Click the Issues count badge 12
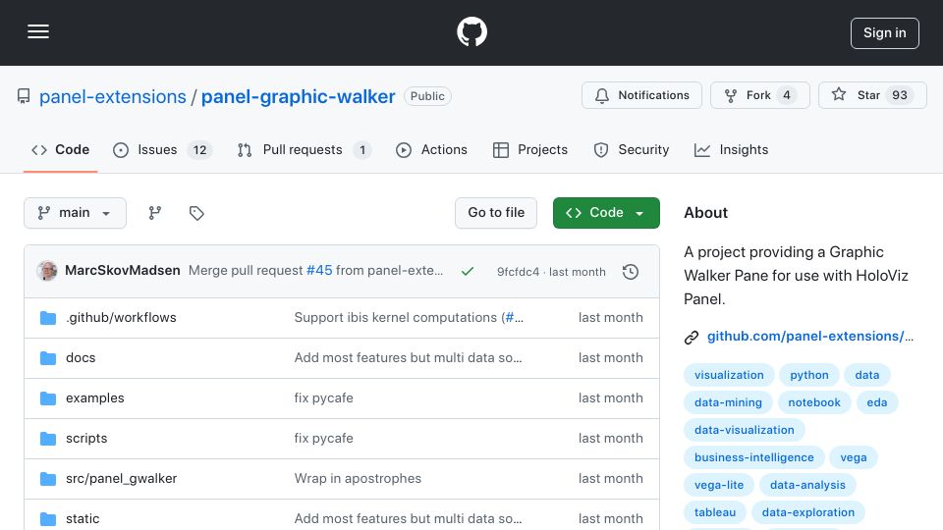 199,150
